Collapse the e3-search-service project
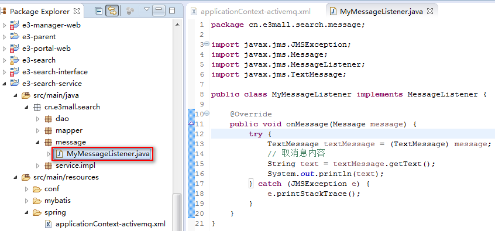 click(x=4, y=84)
